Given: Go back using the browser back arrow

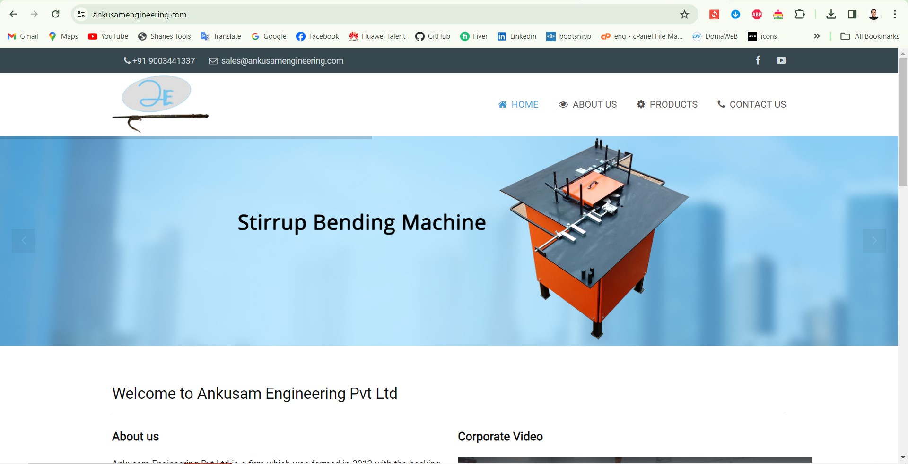Looking at the screenshot, I should (x=13, y=14).
